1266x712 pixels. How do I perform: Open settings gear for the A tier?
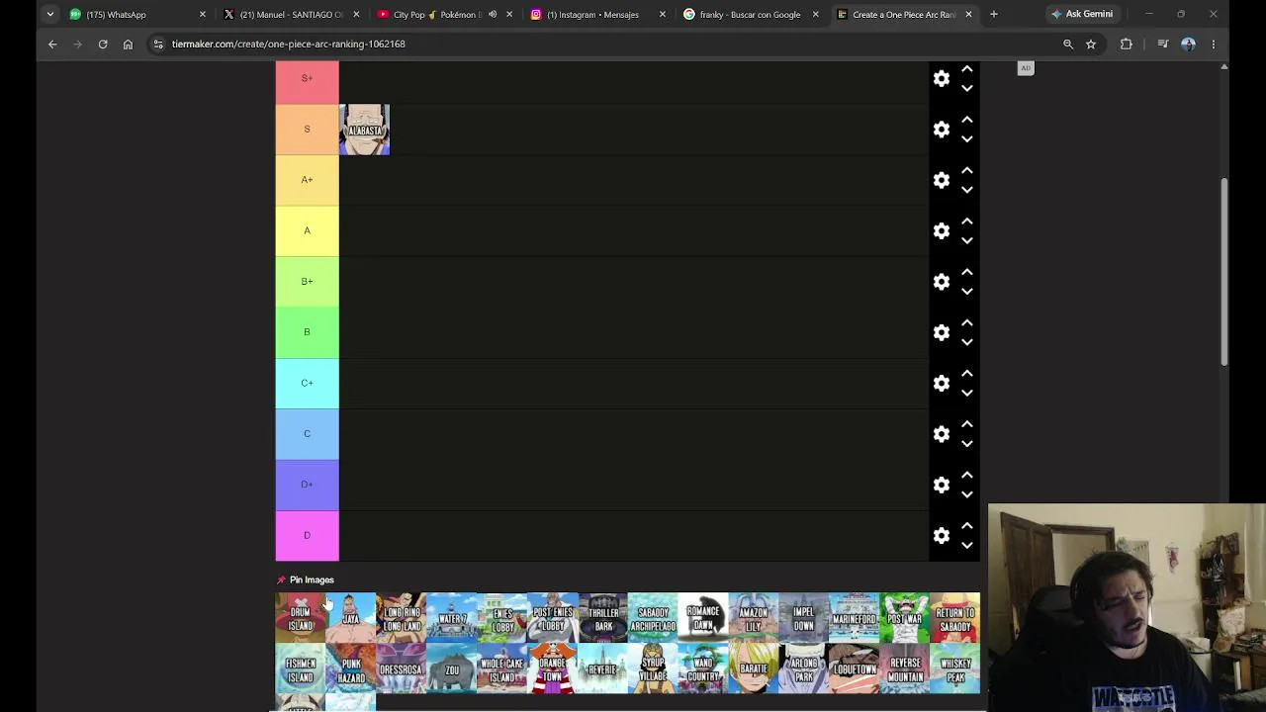(942, 230)
